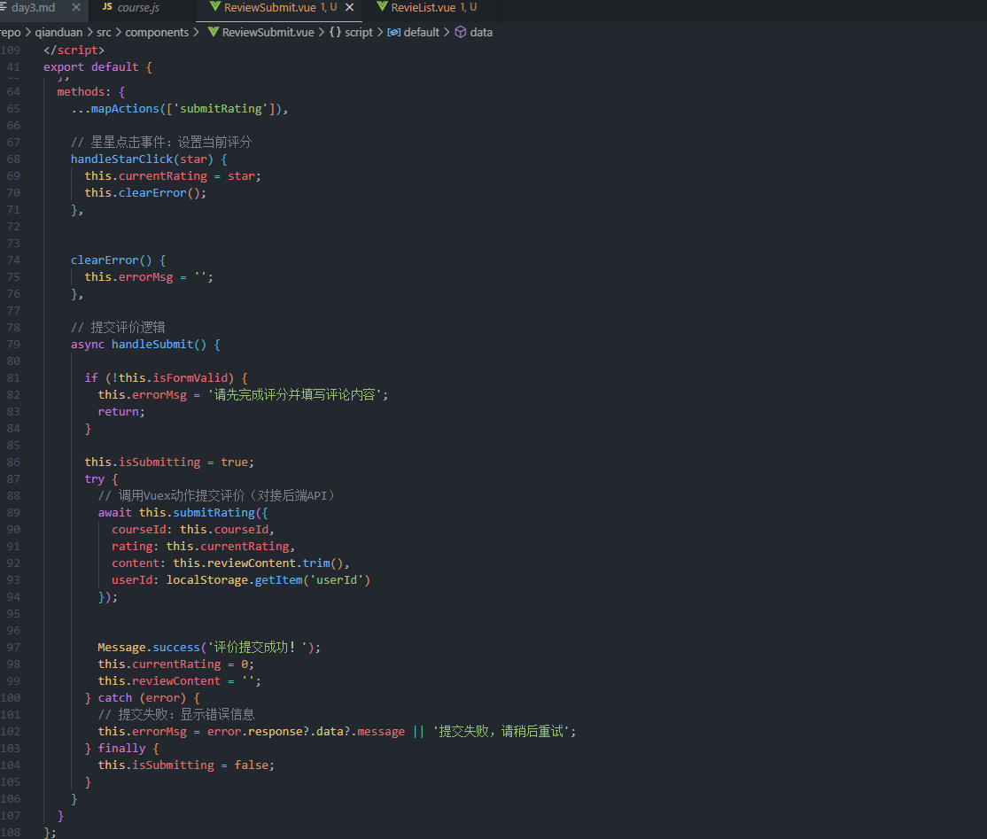Click the ReviewSubmit.vue breadcrumb item
The height and width of the screenshot is (839, 987).
[268, 32]
